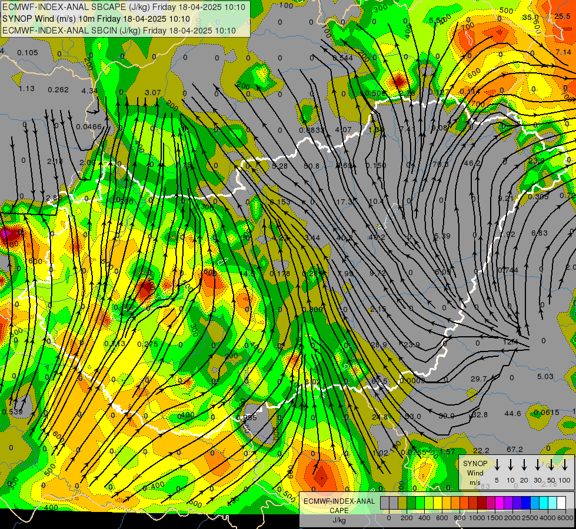Click the SYNOP Wind 10m title line
Screen dimensions: 576x529
(x=96, y=19)
